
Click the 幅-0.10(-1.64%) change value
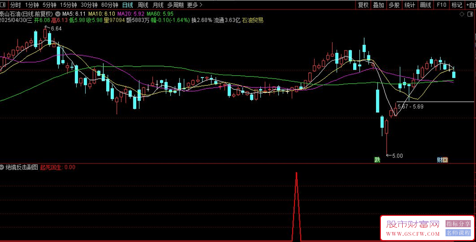170,20
